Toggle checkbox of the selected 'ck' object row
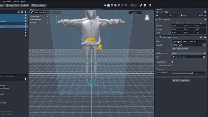The height and width of the screenshot is (117, 208). coord(25,27)
